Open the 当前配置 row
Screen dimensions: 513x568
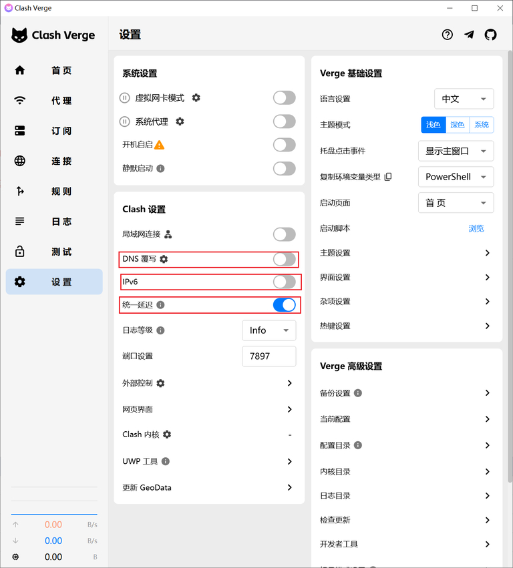[x=407, y=419]
